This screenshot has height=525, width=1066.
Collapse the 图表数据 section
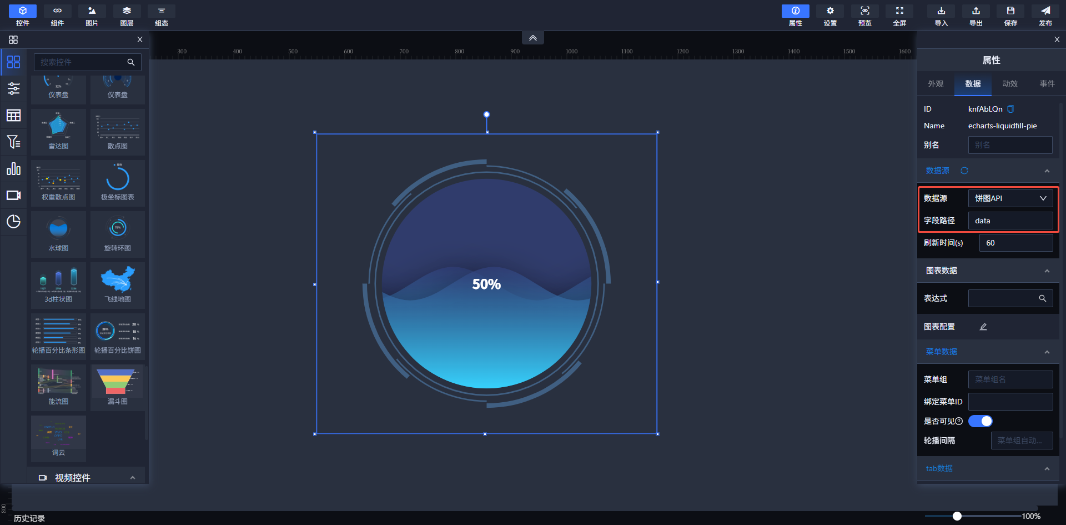1047,271
